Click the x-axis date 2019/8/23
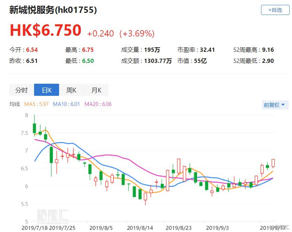 [179, 228]
